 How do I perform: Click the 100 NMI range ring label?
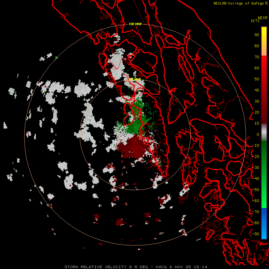[135, 24]
